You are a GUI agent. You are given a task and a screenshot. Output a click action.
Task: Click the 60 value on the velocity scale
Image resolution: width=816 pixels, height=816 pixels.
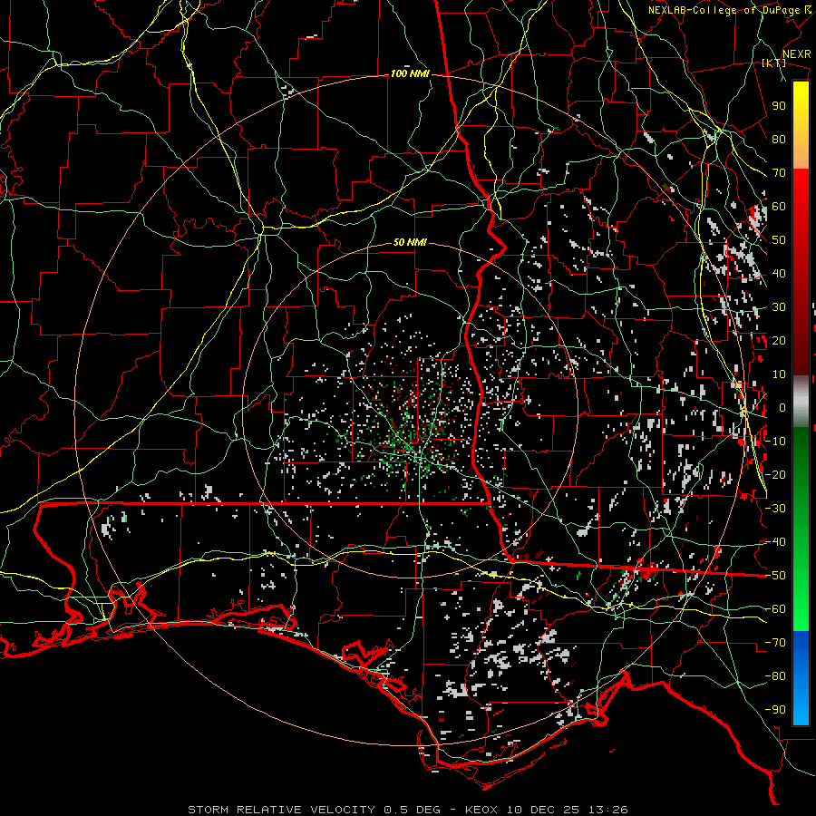[x=779, y=207]
